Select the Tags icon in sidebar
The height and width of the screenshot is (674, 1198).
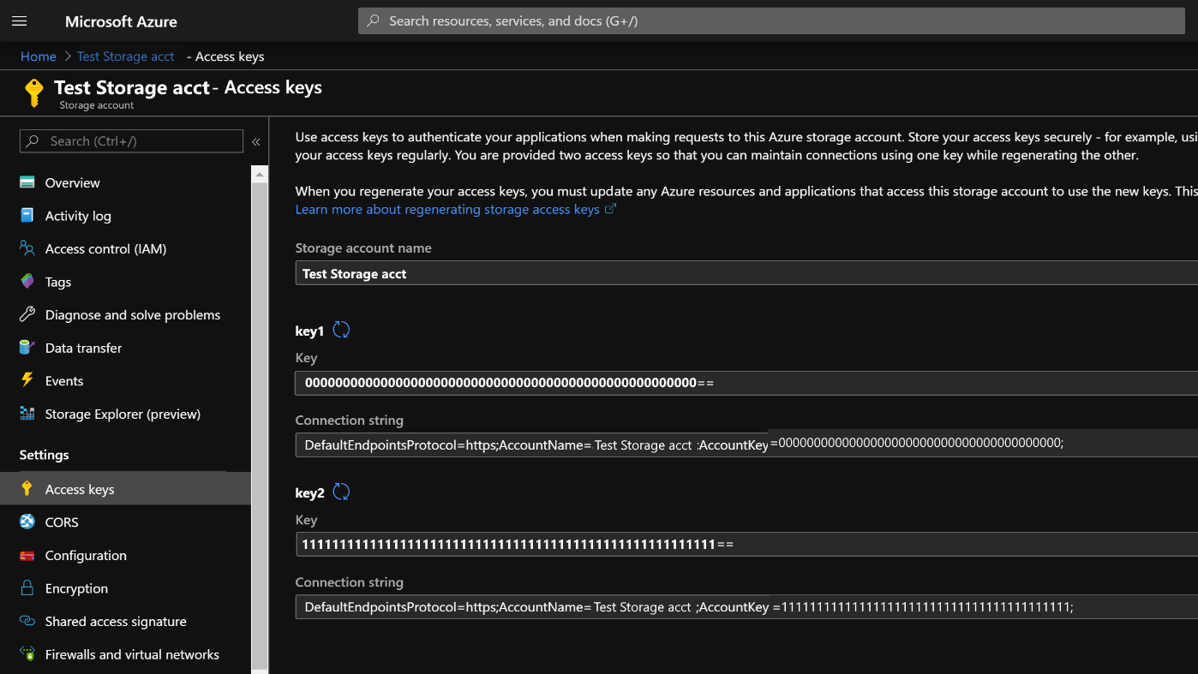pyautogui.click(x=28, y=282)
